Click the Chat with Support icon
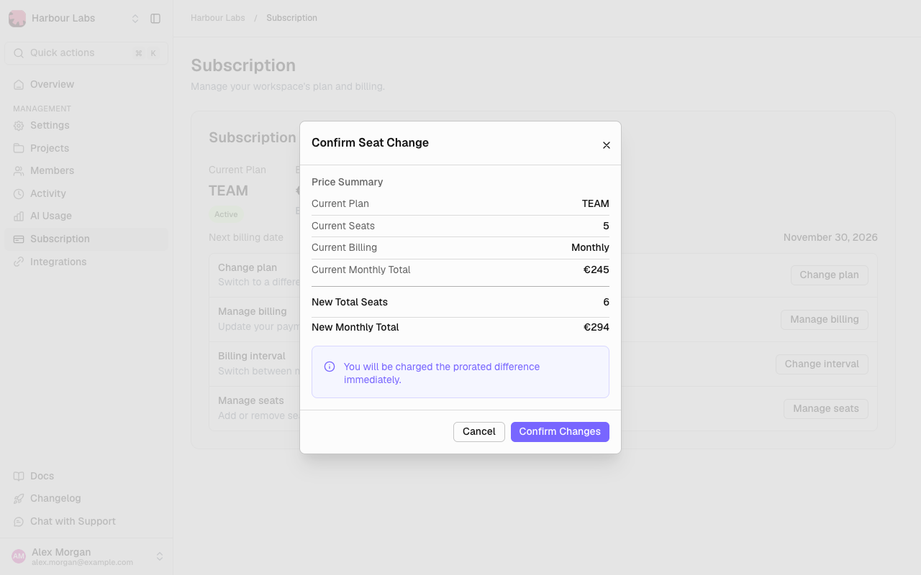The width and height of the screenshot is (921, 575). 19,521
